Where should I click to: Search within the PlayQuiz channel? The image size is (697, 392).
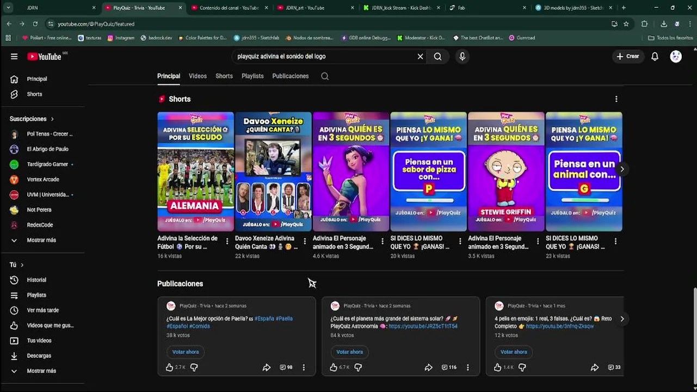click(x=325, y=76)
